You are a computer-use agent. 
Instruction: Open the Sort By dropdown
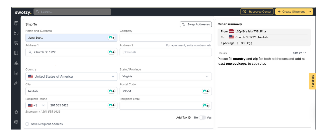click(299, 53)
